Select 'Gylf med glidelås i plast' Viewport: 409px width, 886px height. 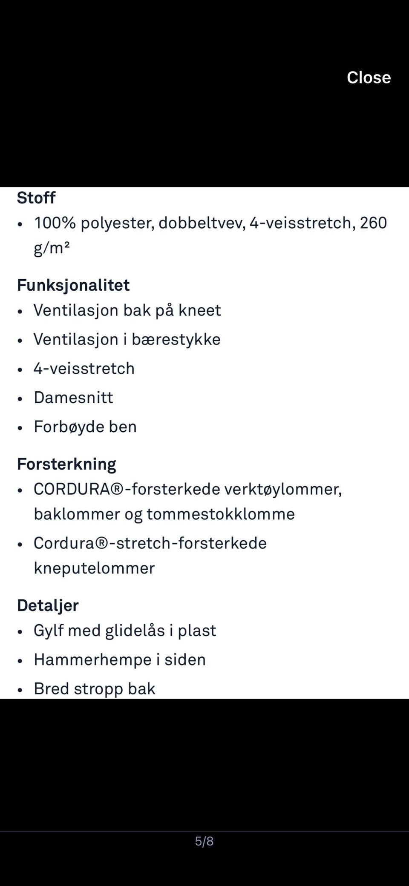pyautogui.click(x=125, y=631)
